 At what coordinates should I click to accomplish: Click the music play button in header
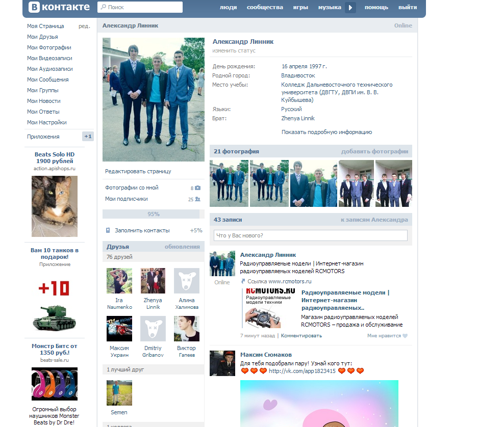(350, 7)
